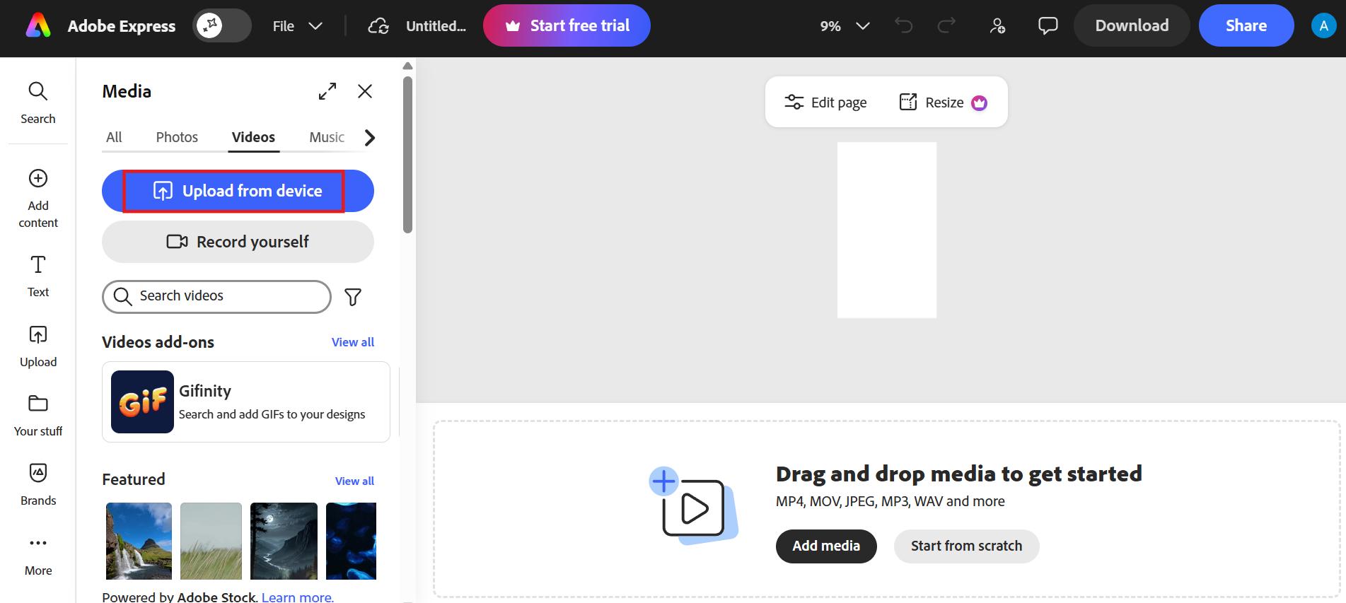This screenshot has width=1346, height=603.
Task: Select the Videos tab
Action: pos(253,137)
